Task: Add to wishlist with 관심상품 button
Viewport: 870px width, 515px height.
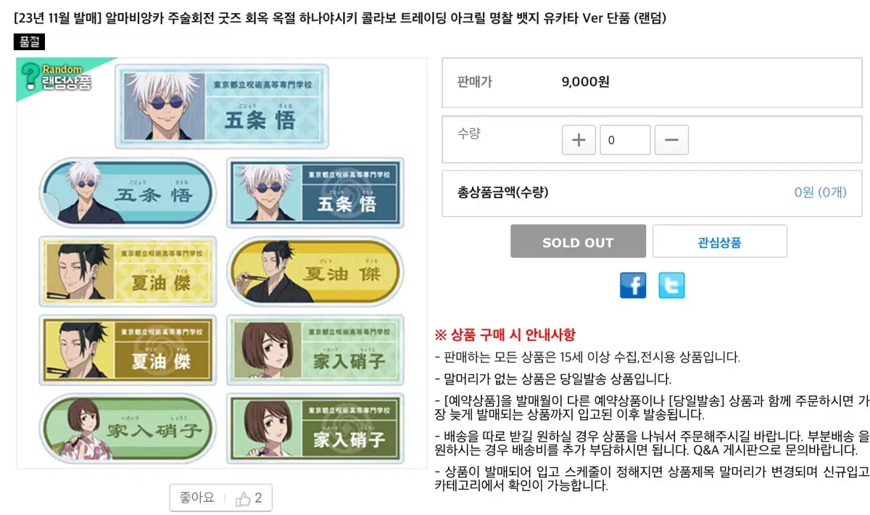Action: click(719, 242)
